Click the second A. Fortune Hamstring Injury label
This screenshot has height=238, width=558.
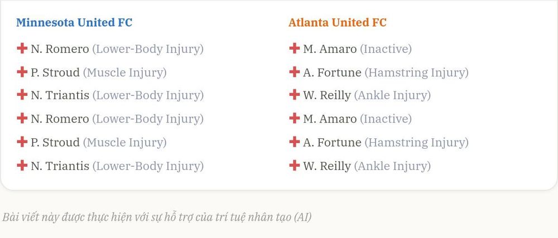416,143
